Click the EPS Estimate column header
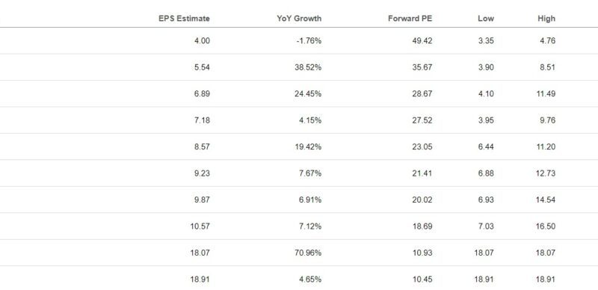The image size is (598, 290). [184, 19]
